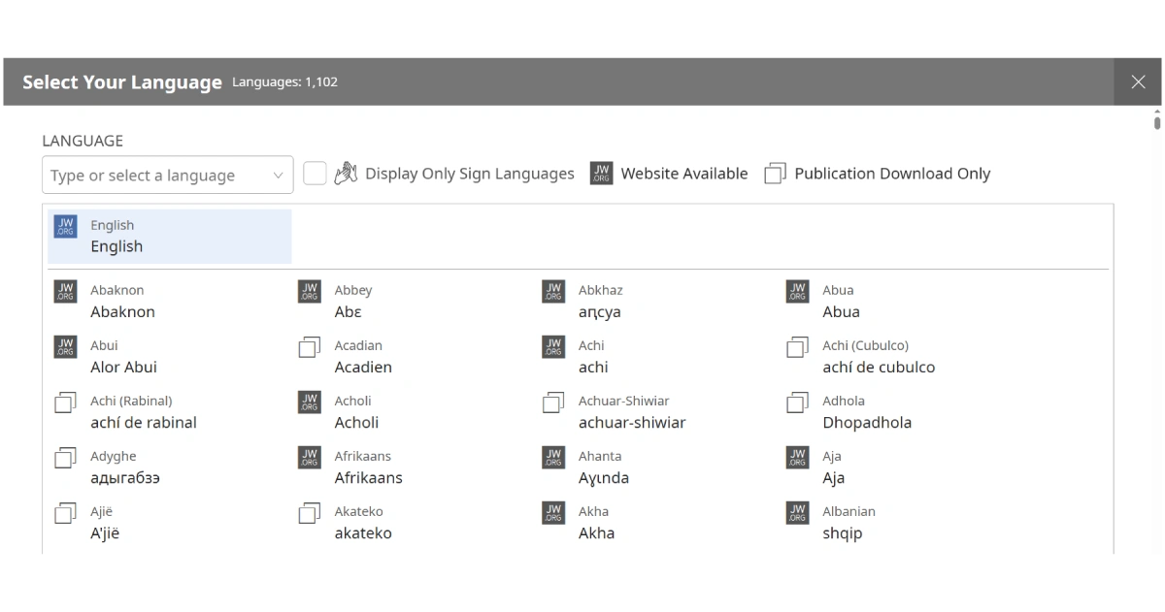This screenshot has height=612, width=1165.
Task: Click the JW.ORG icon next to Abua
Action: point(797,292)
